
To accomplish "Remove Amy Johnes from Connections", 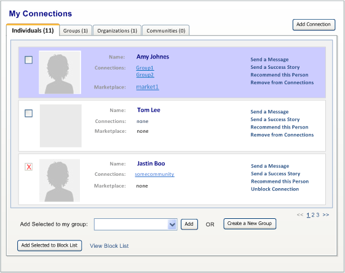I will click(282, 83).
